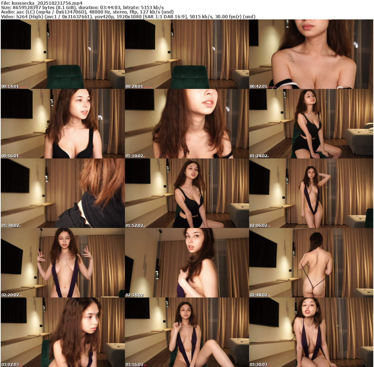374x367 pixels.
Task: Select the thumbnail at timestamp 00:14:01
Action: tap(62, 54)
